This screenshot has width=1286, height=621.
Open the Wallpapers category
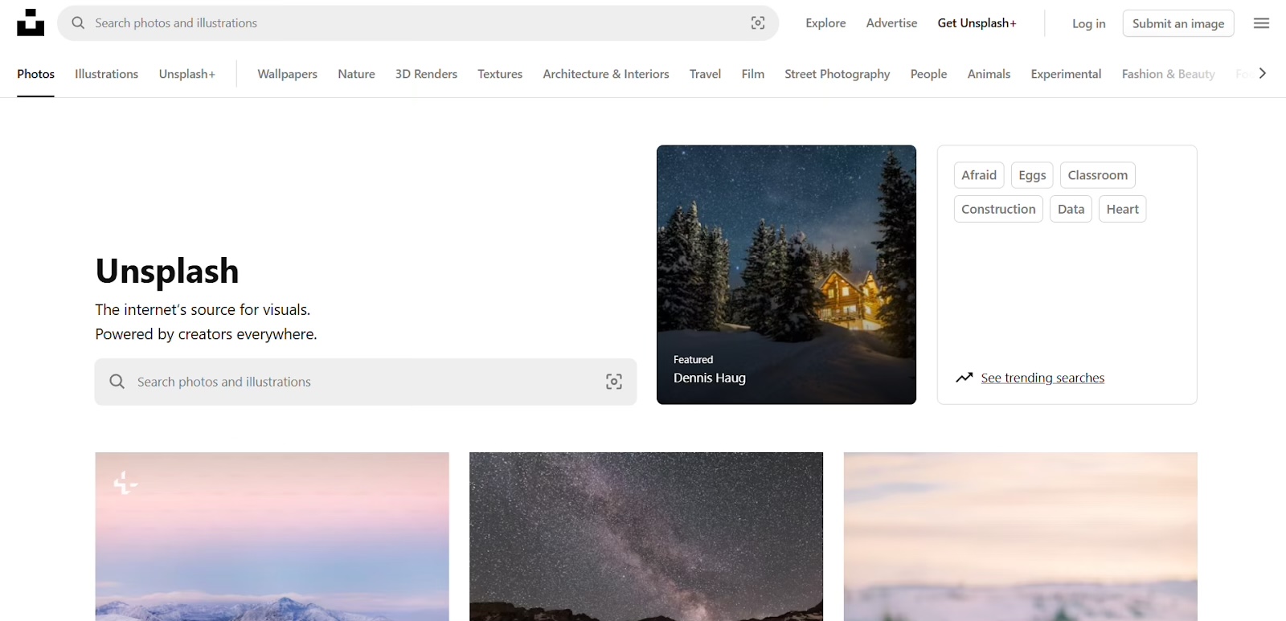[x=287, y=74]
